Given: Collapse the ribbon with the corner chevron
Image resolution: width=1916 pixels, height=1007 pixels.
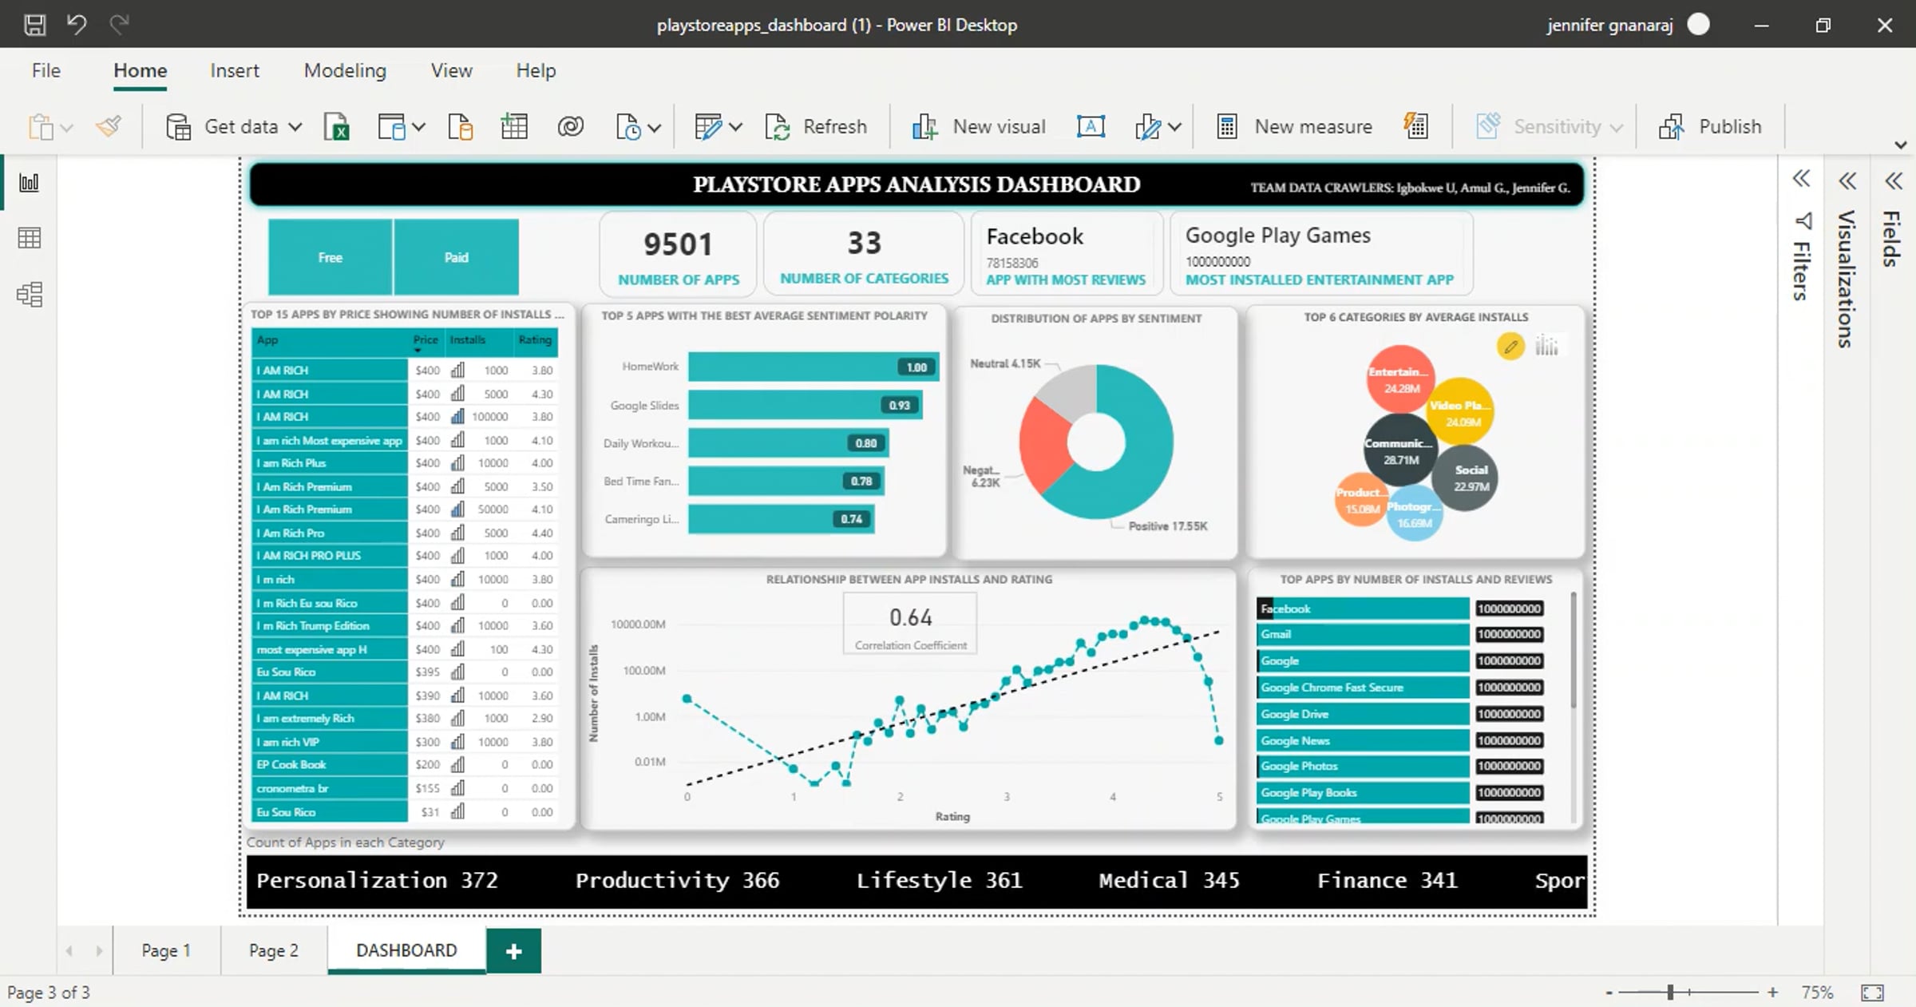Looking at the screenshot, I should pyautogui.click(x=1901, y=145).
